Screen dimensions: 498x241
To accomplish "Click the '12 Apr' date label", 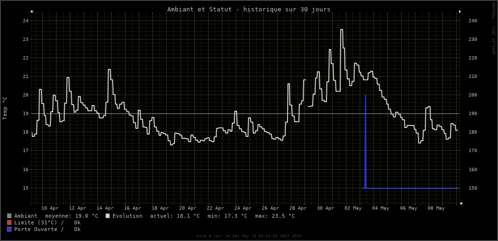I will click(x=78, y=208).
